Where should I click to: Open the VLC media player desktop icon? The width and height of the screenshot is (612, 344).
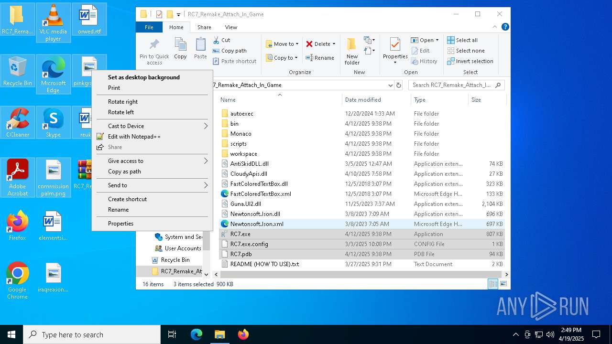click(x=53, y=23)
